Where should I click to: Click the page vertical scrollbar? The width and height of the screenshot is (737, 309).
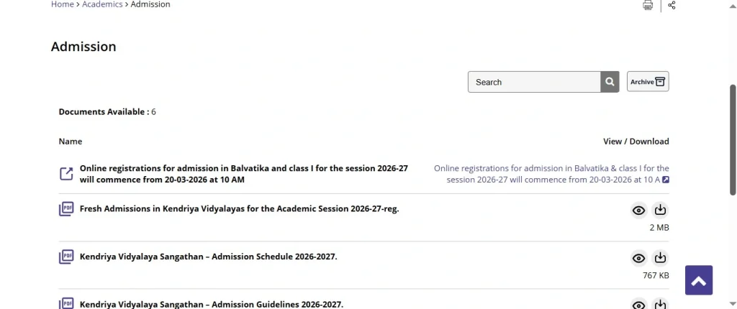click(733, 137)
